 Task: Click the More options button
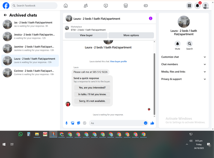131,35
